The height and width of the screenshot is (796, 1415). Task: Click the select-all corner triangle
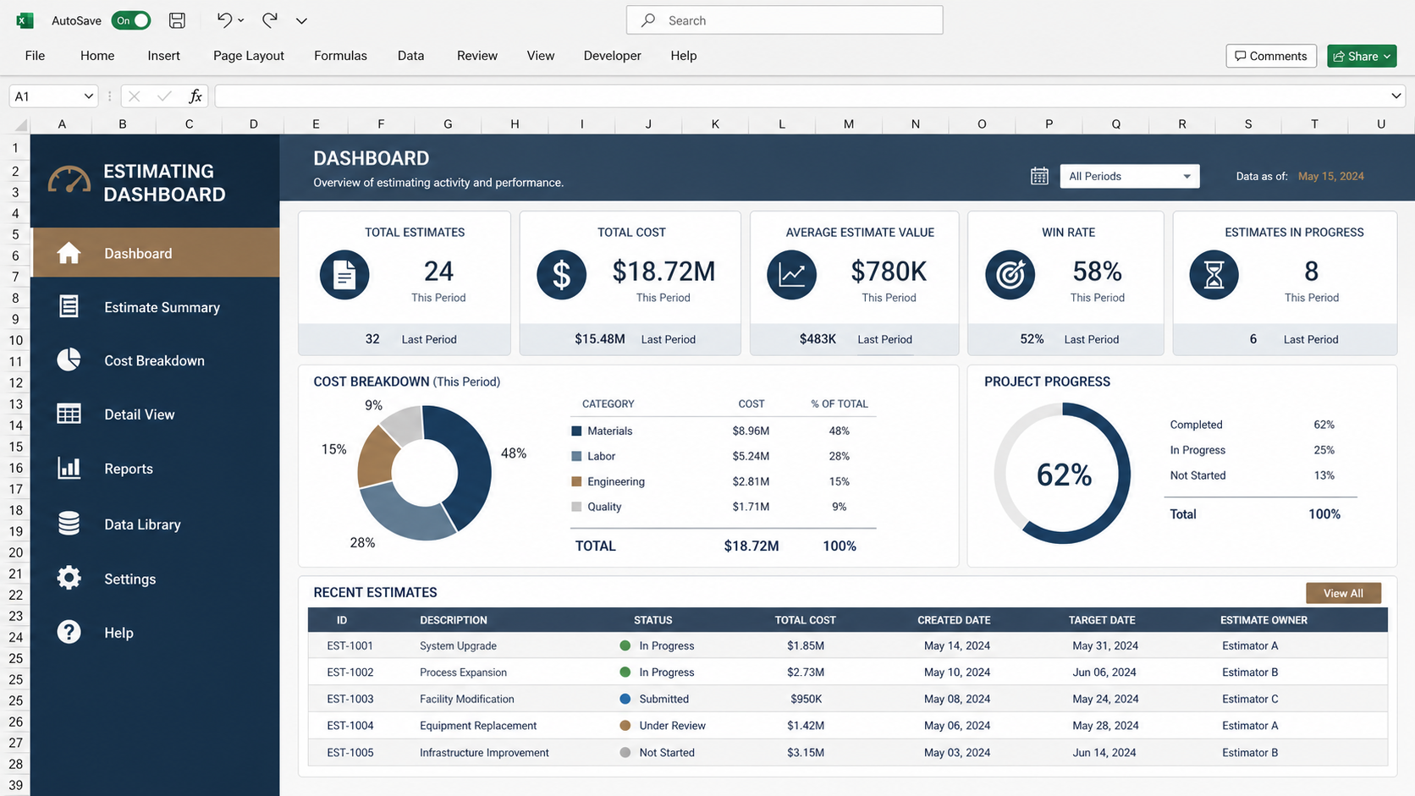point(20,125)
